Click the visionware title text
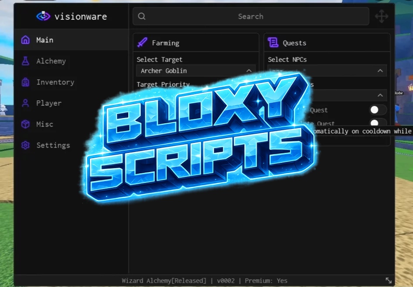This screenshot has width=413, height=287. (x=81, y=17)
